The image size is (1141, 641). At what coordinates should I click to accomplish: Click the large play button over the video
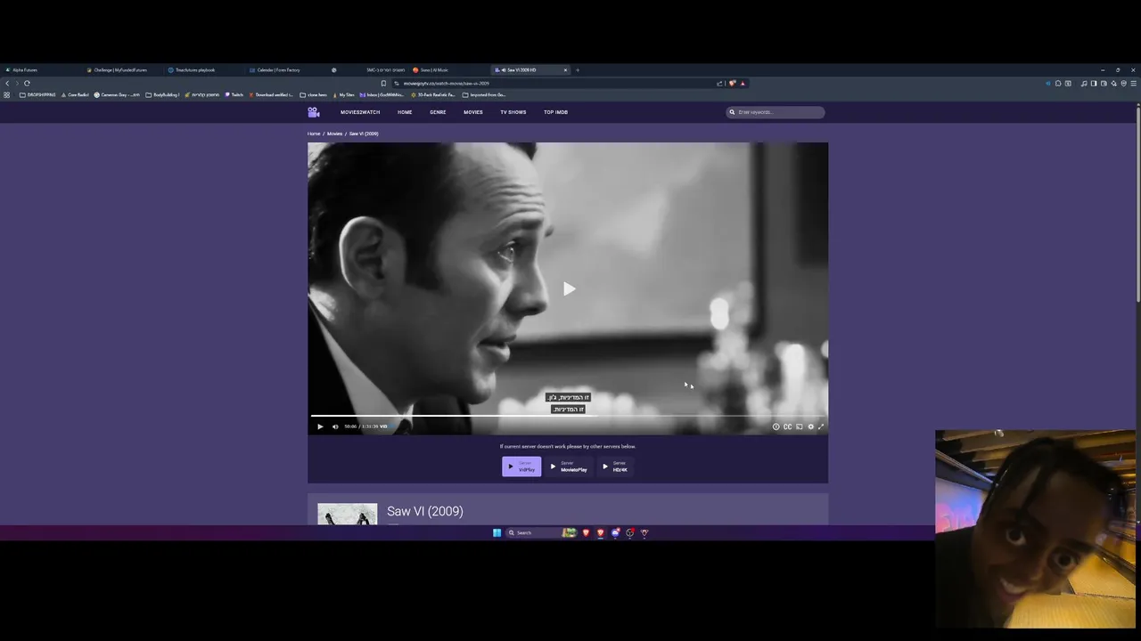pyautogui.click(x=569, y=288)
